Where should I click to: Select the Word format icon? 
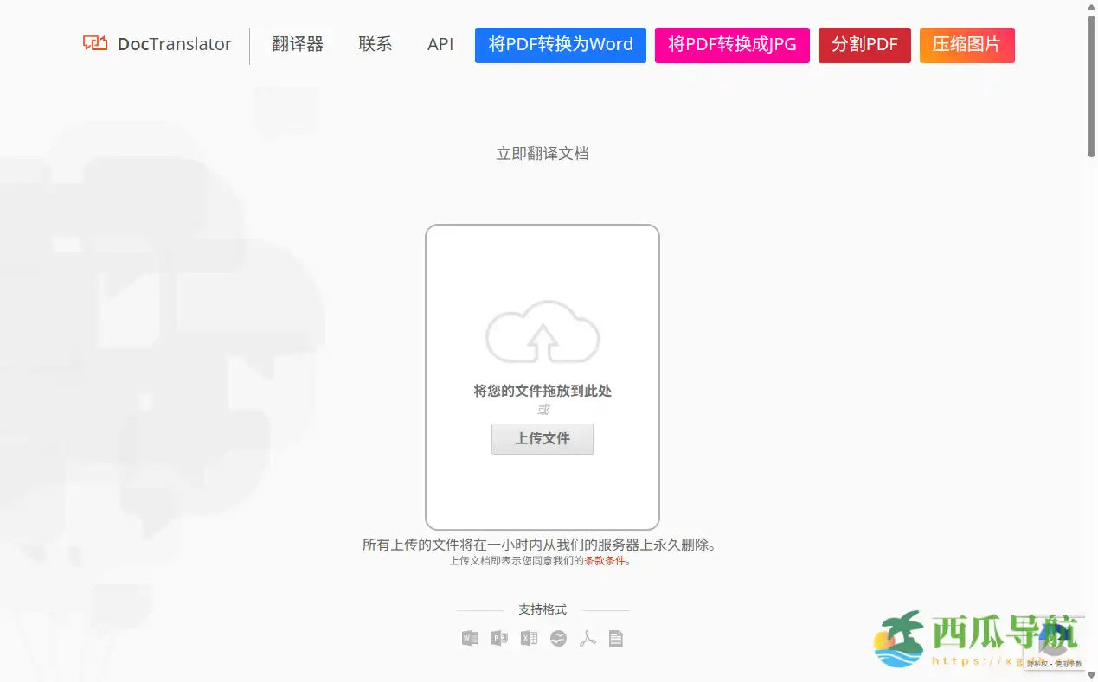pyautogui.click(x=470, y=638)
